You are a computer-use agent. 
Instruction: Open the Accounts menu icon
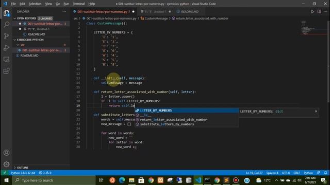[7, 153]
